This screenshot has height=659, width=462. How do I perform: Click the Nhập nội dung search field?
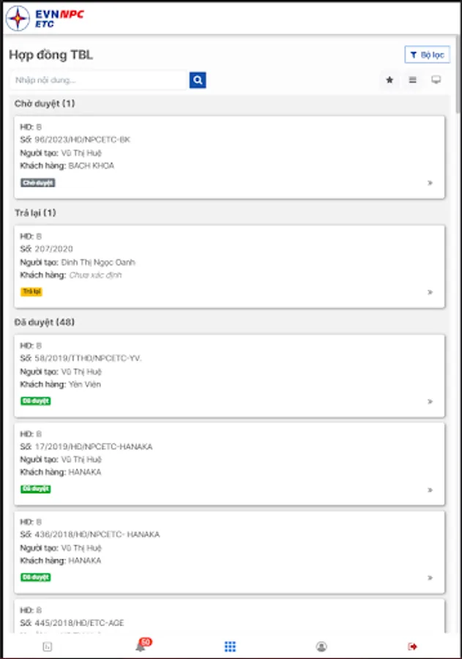(100, 81)
